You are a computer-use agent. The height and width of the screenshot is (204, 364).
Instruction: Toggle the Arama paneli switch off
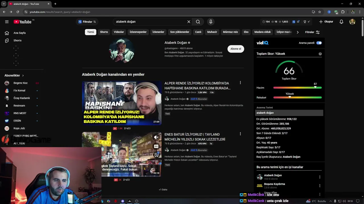point(319,43)
